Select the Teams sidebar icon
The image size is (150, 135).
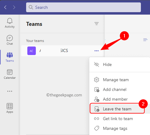(x=10, y=57)
